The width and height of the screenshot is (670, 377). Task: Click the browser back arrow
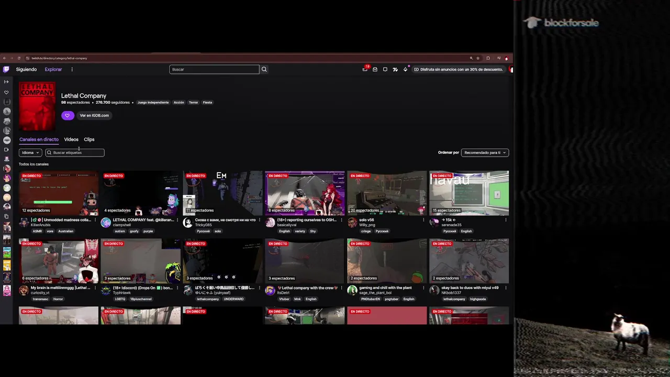[4, 58]
